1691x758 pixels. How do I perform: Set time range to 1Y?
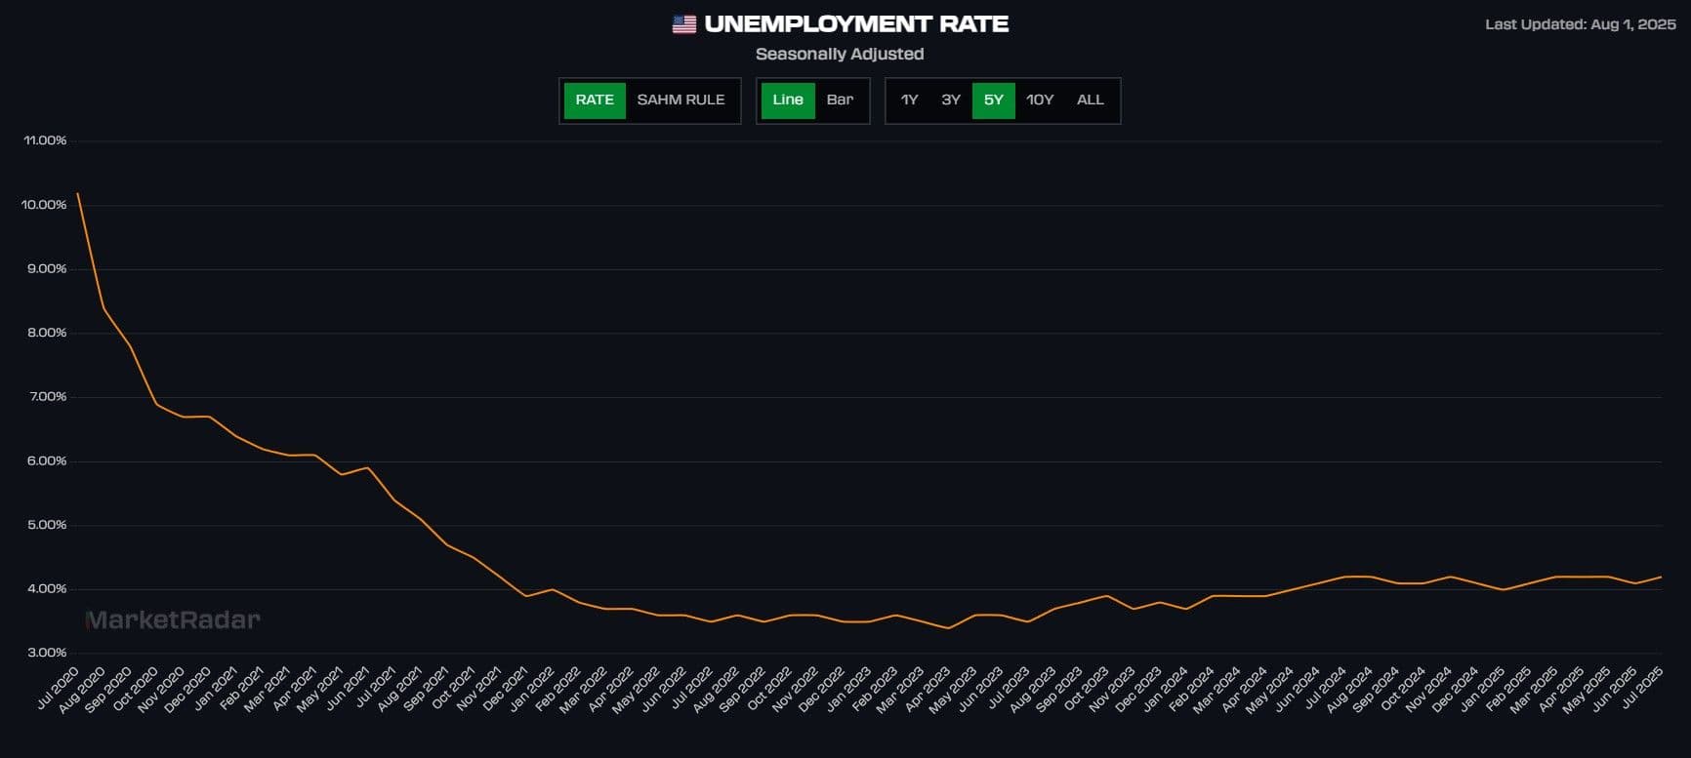coord(909,100)
